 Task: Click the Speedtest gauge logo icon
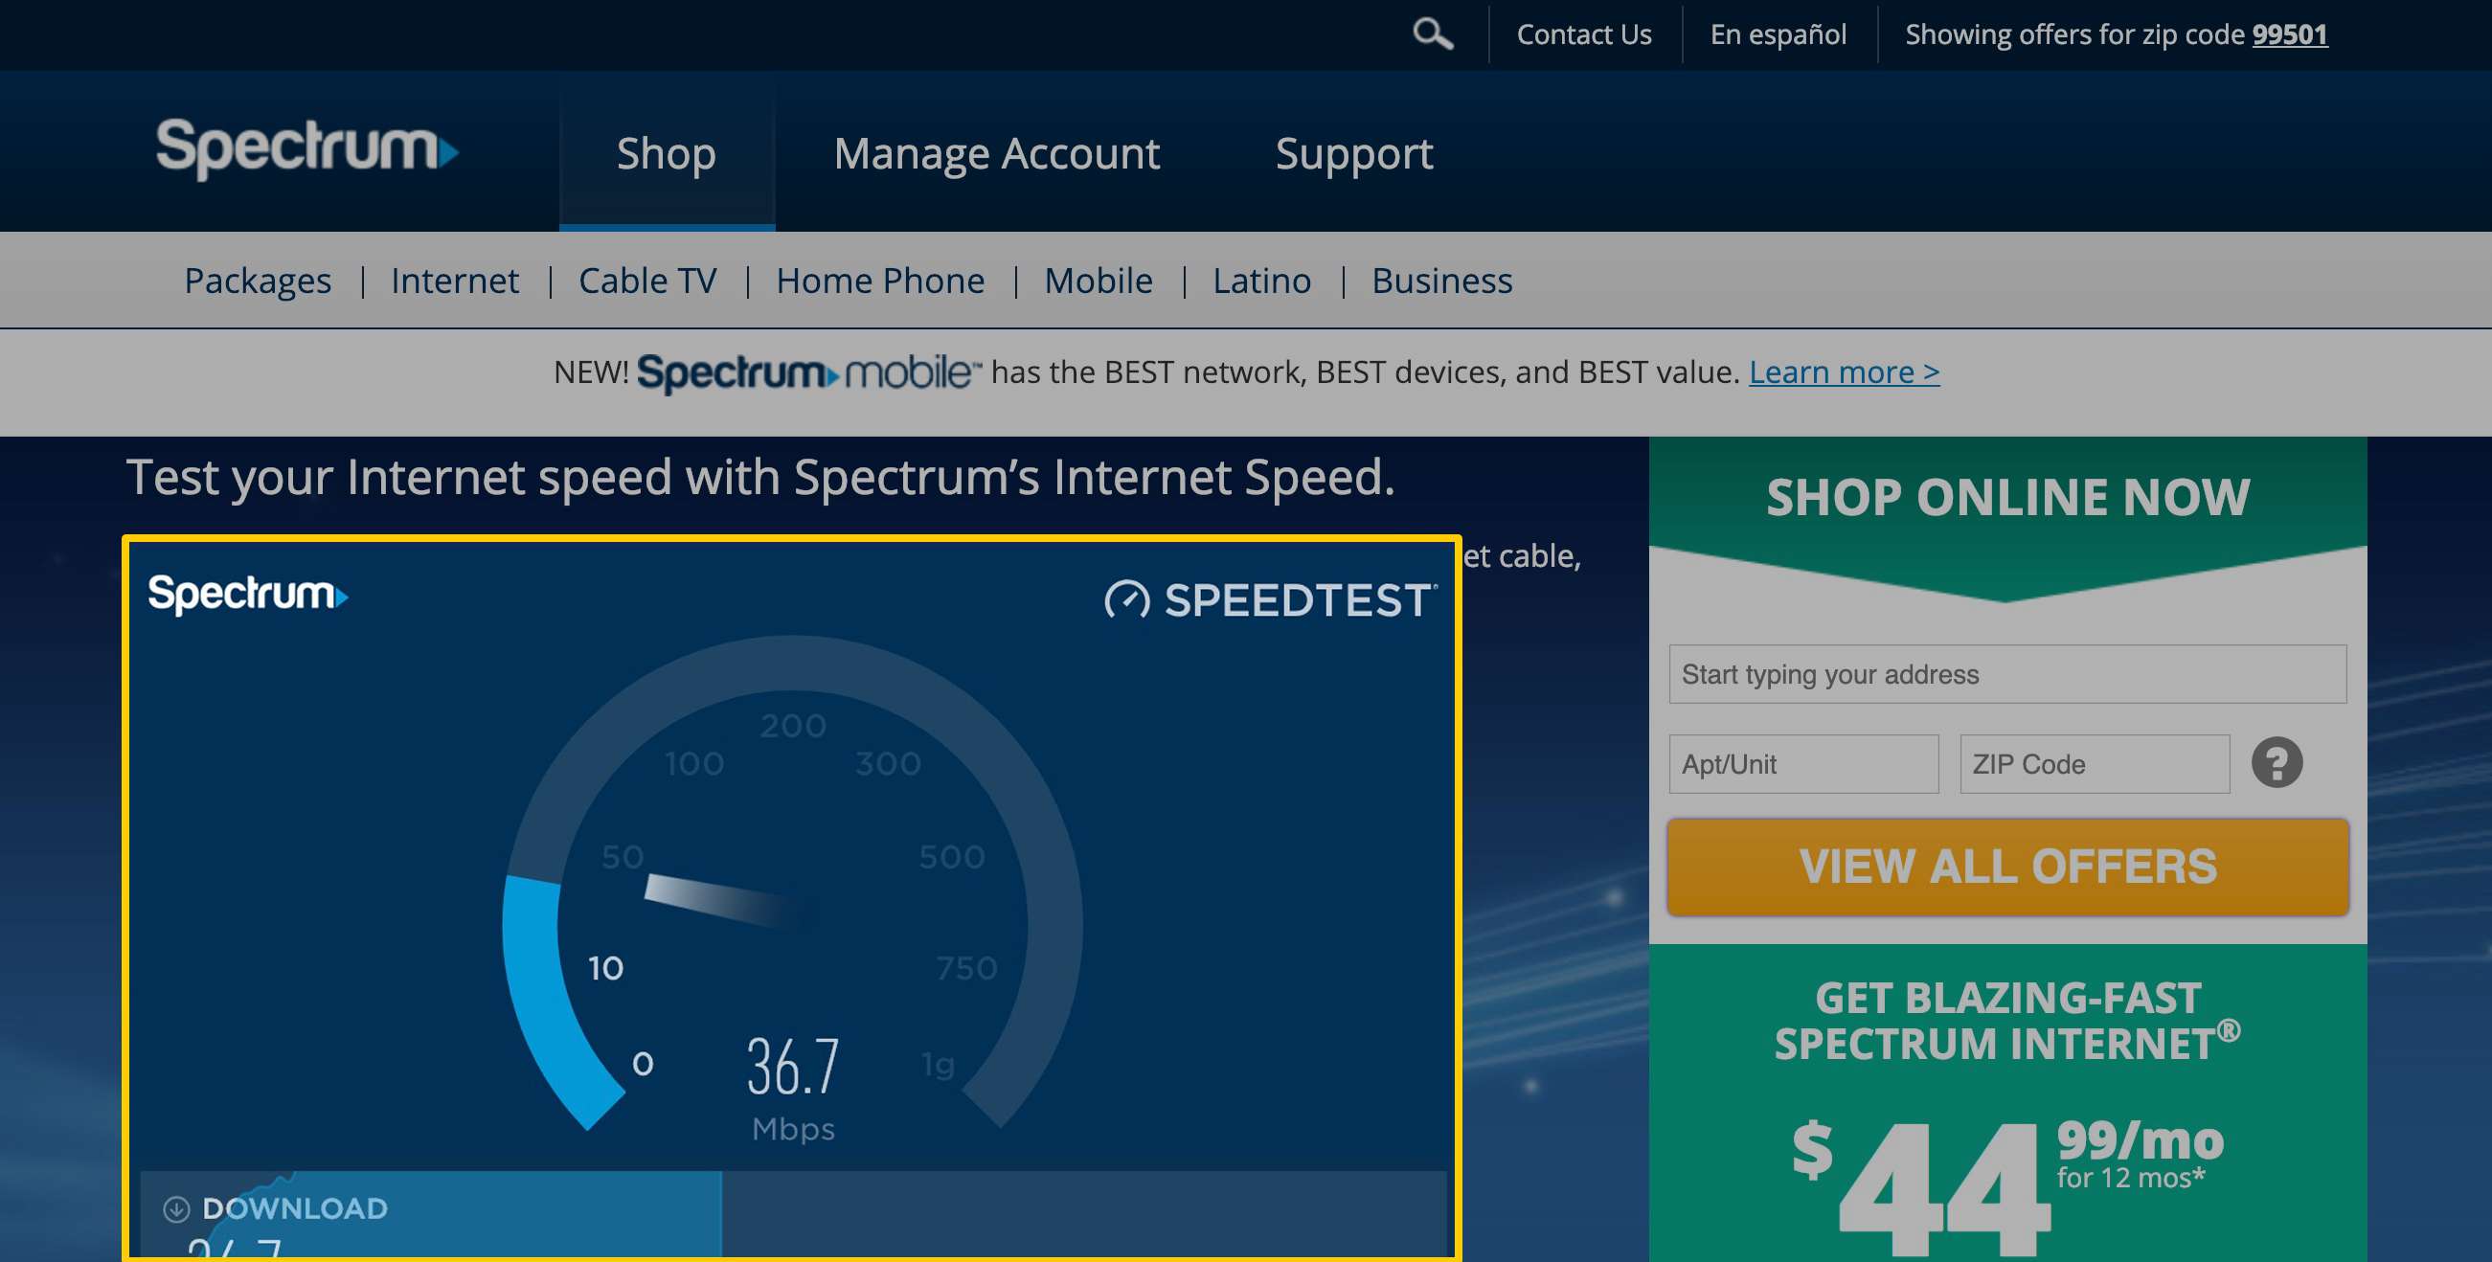[x=1127, y=599]
